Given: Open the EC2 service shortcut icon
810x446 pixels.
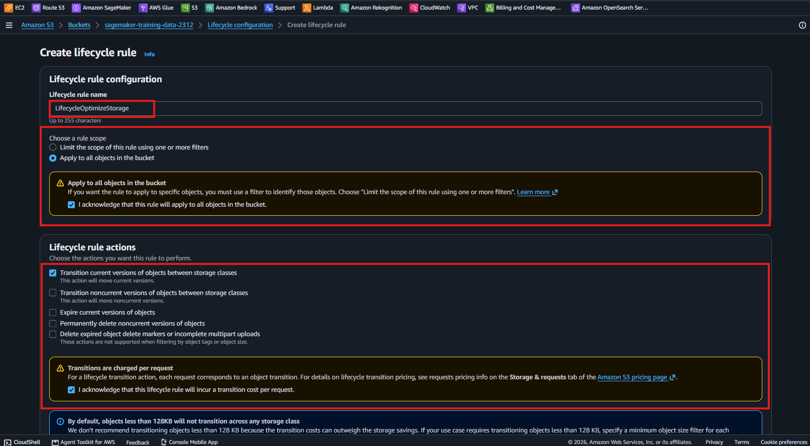Looking at the screenshot, I should coord(9,8).
